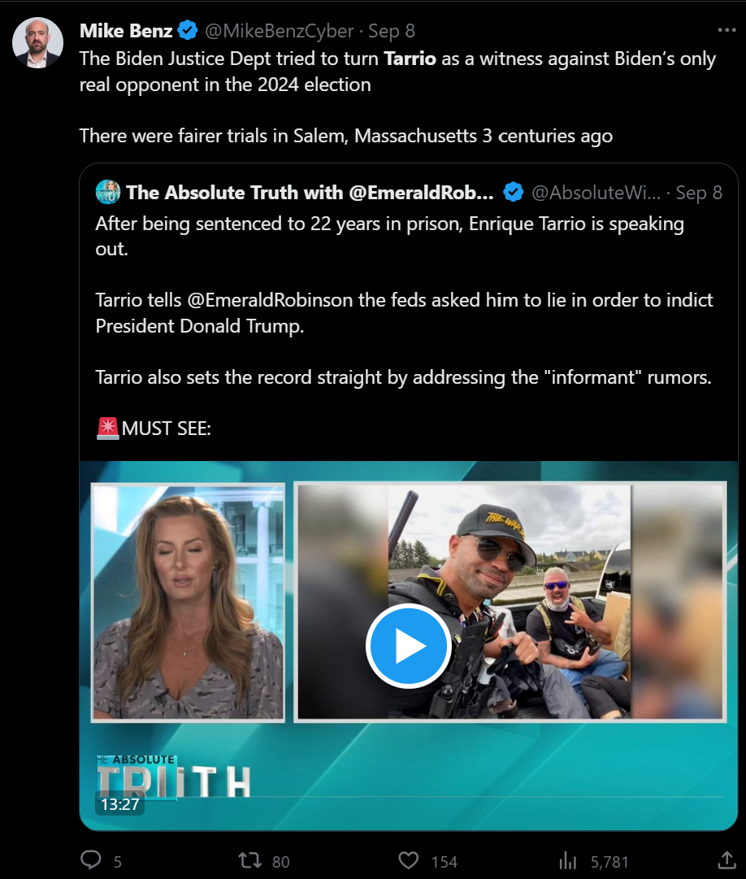
Task: Click the quoted tweet's Sep 8 date
Action: click(699, 193)
